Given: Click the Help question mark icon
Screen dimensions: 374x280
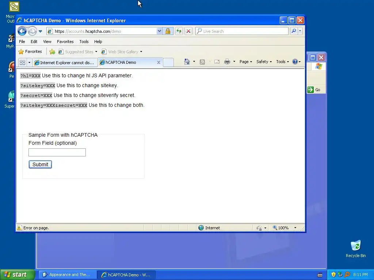Looking at the screenshot, I should 295,62.
